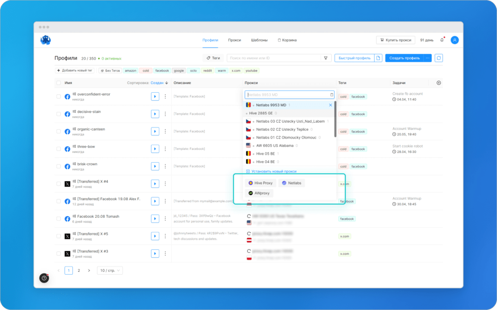
Task: Switch to the Прокси tab
Action: click(235, 40)
